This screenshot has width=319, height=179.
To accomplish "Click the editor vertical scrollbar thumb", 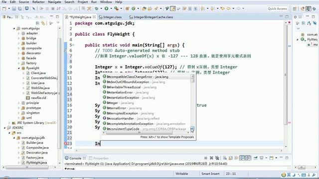I will pyautogui.click(x=286, y=75).
